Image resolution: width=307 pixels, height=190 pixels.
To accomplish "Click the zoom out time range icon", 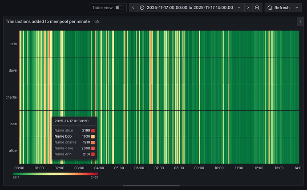I will [x=257, y=8].
